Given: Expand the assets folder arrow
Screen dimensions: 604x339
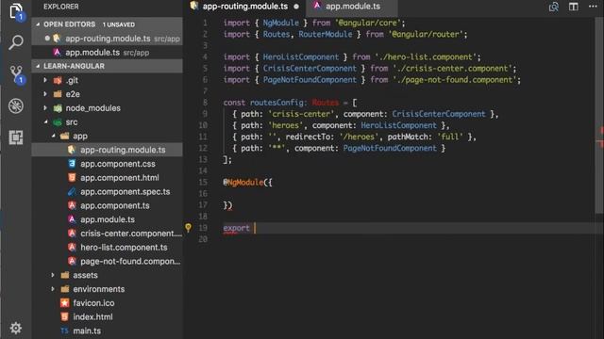Looking at the screenshot, I should pos(53,275).
